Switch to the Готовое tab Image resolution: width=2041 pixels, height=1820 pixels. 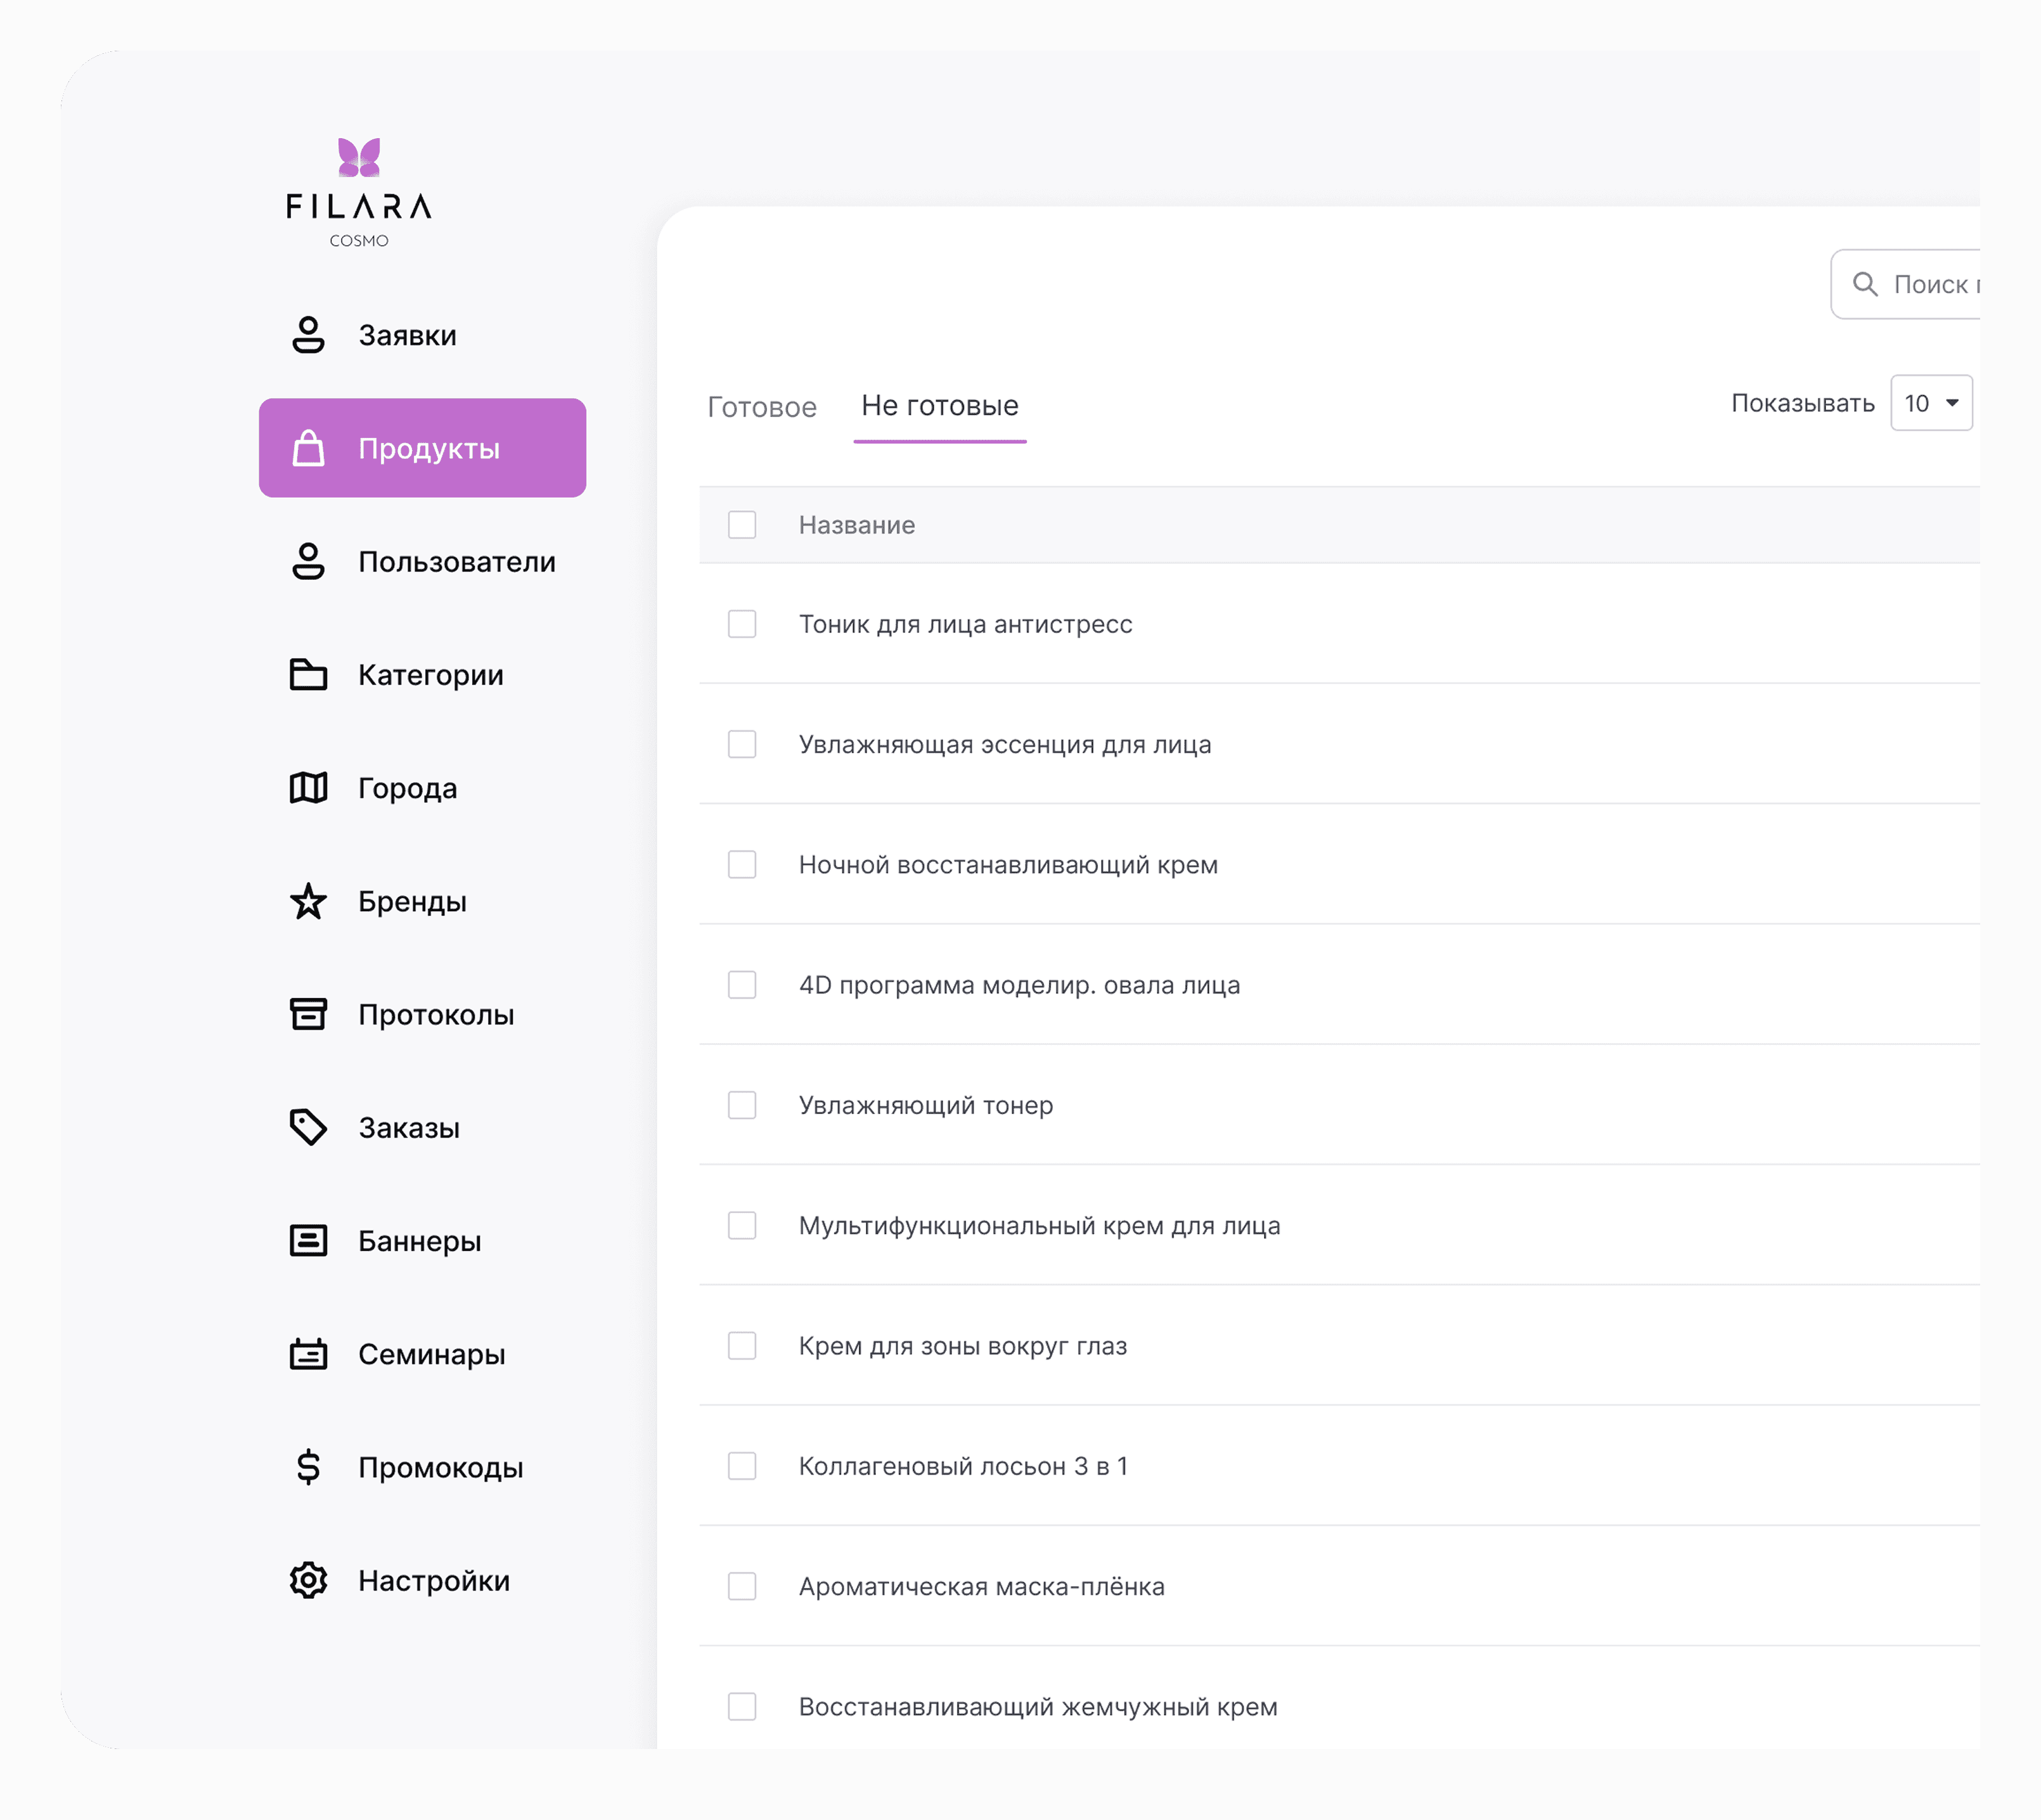tap(762, 407)
